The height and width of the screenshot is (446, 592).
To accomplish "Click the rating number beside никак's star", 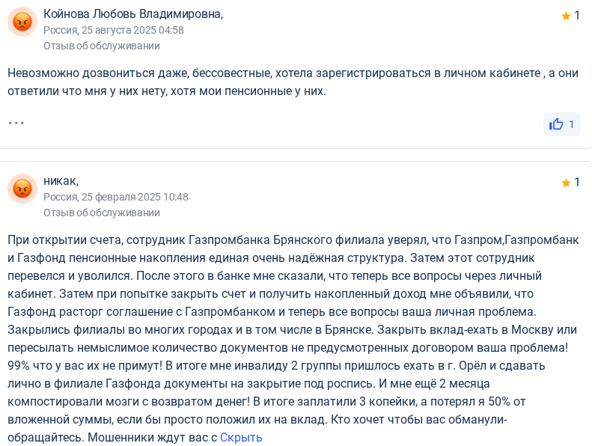I will point(577,183).
